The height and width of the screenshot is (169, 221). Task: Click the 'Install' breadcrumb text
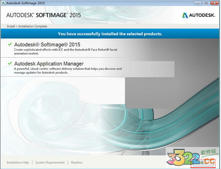point(11,26)
